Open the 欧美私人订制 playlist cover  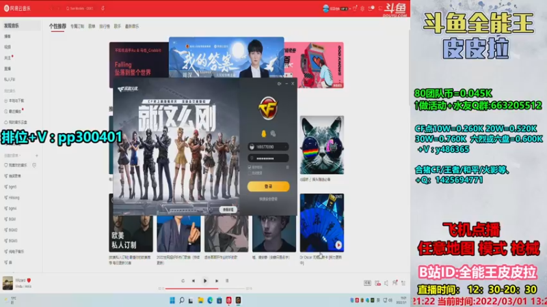point(131,233)
